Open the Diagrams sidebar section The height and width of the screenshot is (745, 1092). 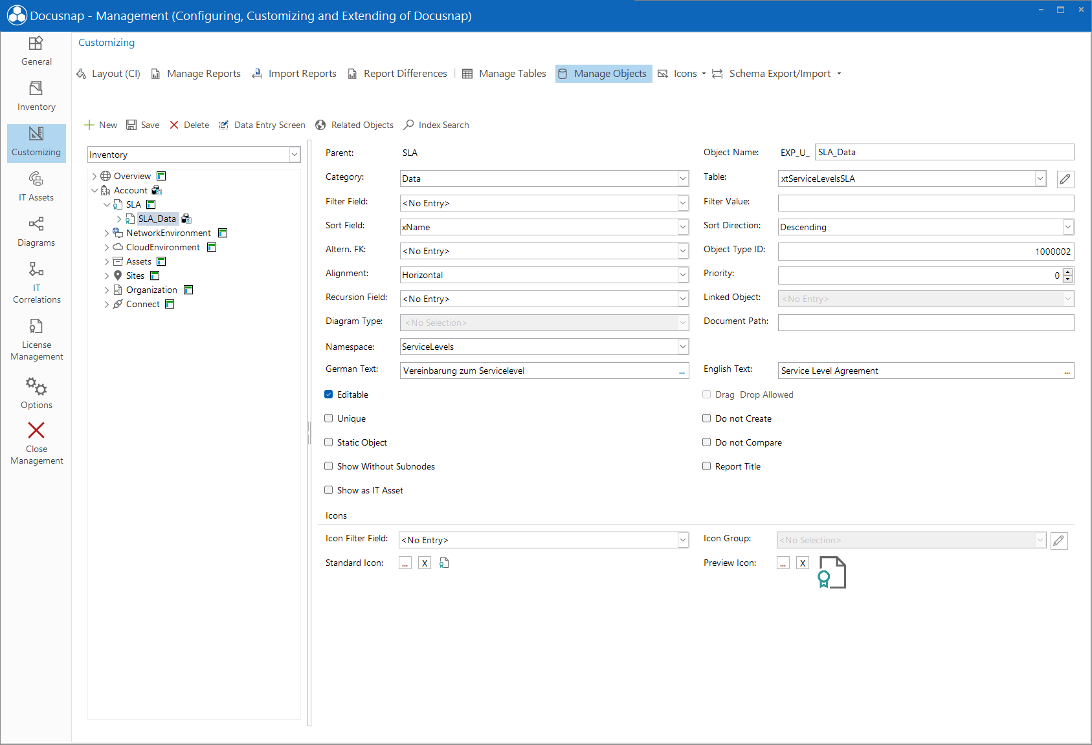[x=36, y=232]
